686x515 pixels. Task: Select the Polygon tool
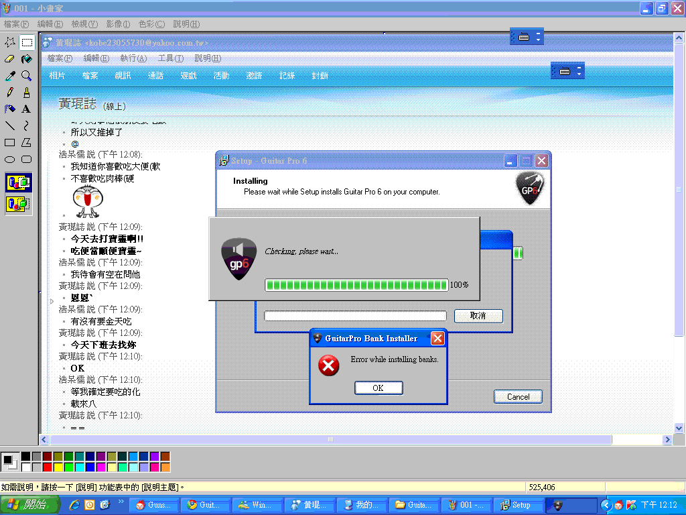point(27,142)
